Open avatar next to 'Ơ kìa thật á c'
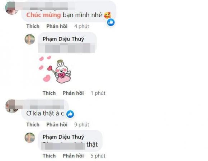 (x=12, y=106)
